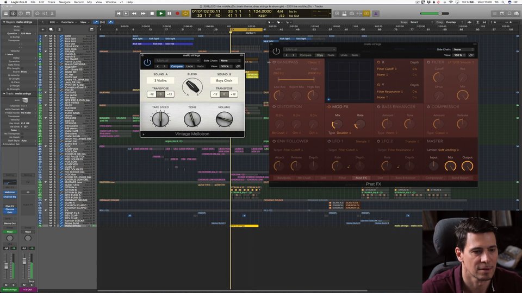Open the Drag mode Overlap dropdown
The height and width of the screenshot is (293, 522).
point(455,22)
